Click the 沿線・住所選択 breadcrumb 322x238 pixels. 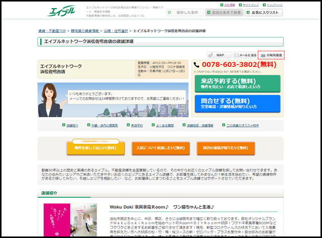tap(116, 31)
